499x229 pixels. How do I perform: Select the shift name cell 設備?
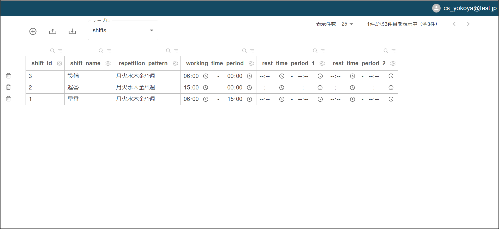(89, 76)
